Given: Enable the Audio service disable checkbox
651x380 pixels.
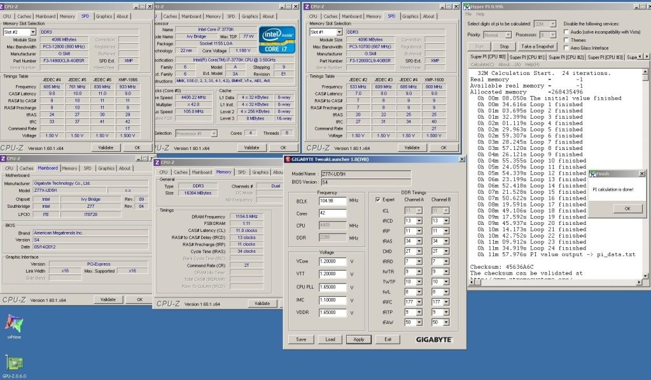Looking at the screenshot, I should tap(566, 31).
